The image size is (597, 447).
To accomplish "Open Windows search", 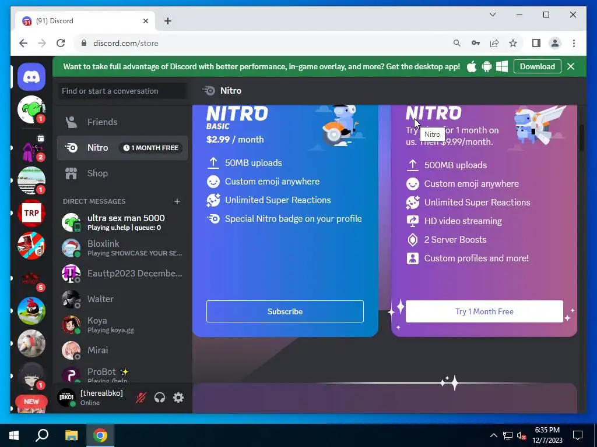I will [42, 435].
